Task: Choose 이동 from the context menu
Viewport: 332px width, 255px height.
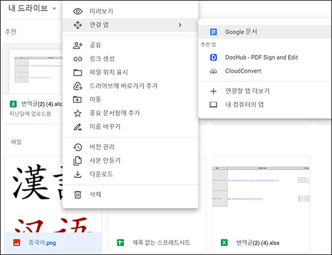Action: (x=130, y=99)
